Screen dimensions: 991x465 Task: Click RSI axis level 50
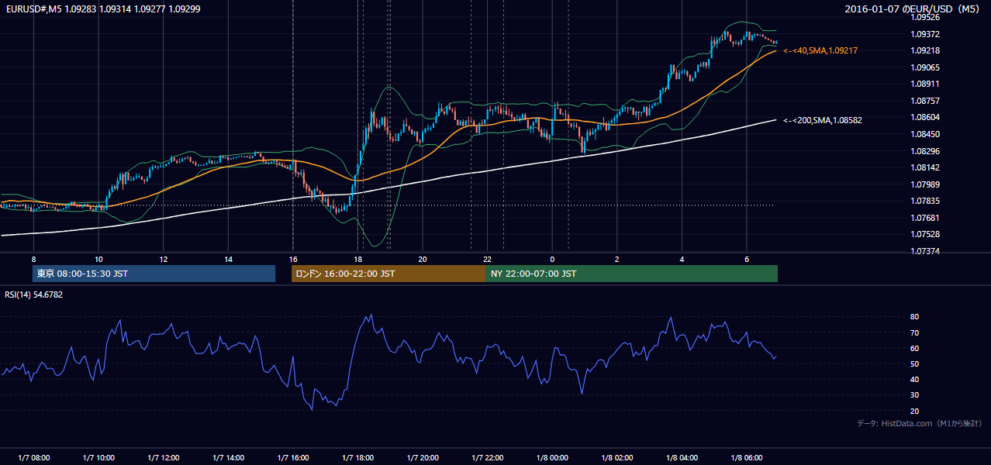tap(915, 363)
